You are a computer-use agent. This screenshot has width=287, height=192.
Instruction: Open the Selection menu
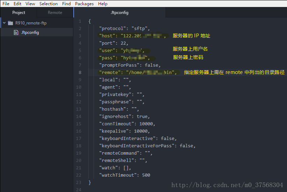(x=49, y=3)
